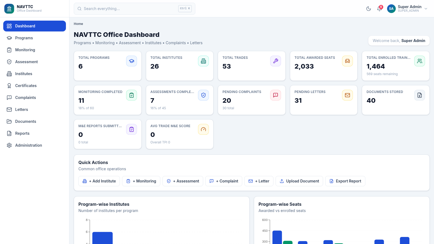
Task: Click the Export Report button
Action: (x=345, y=181)
